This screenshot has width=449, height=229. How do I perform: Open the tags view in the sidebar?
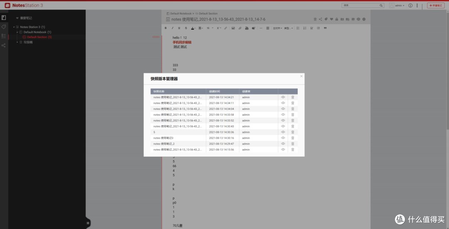coord(4,27)
